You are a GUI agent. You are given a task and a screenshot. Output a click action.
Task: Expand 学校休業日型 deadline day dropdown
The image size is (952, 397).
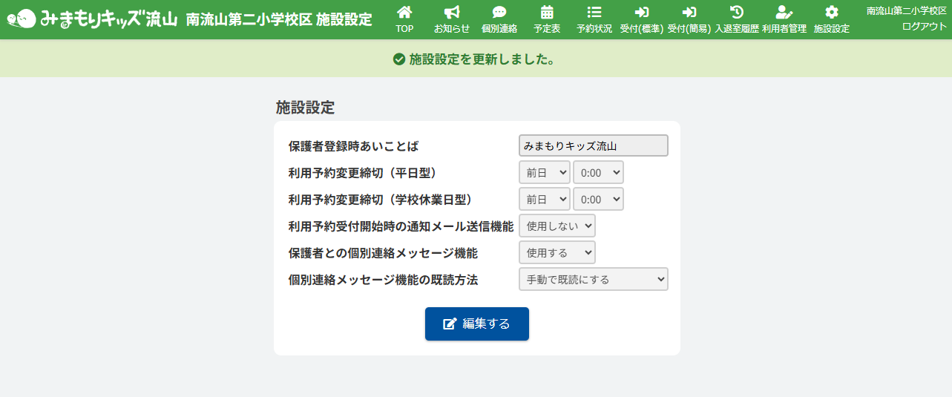545,199
